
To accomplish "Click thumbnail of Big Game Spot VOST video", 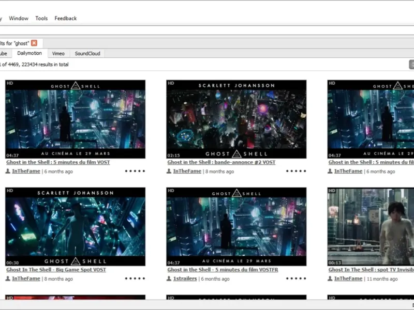I will tap(75, 226).
